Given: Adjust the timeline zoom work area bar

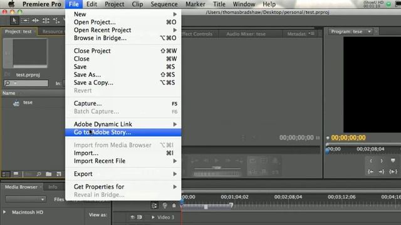Looking at the screenshot, I should pos(207,207).
